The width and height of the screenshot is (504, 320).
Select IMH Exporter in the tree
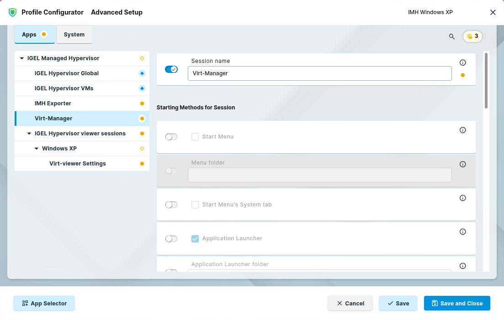click(x=53, y=103)
